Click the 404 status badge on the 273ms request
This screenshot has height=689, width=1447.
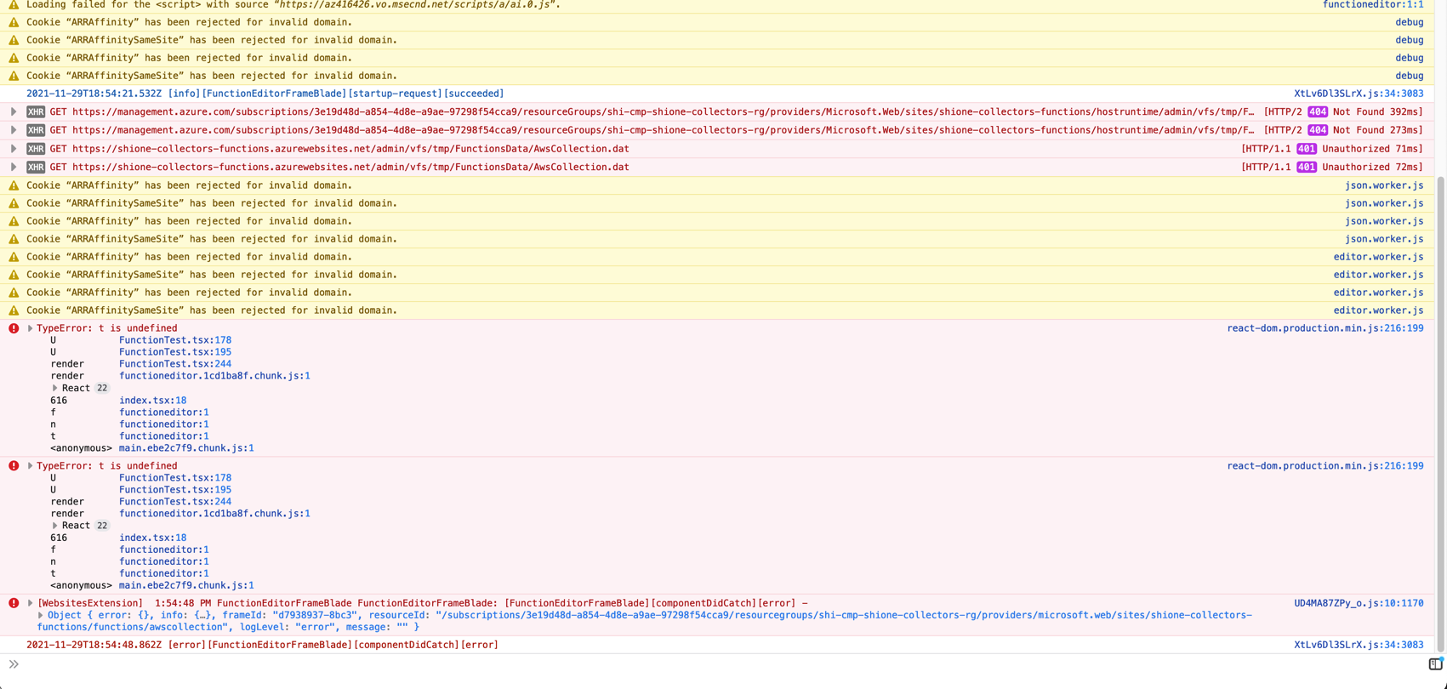(1318, 130)
